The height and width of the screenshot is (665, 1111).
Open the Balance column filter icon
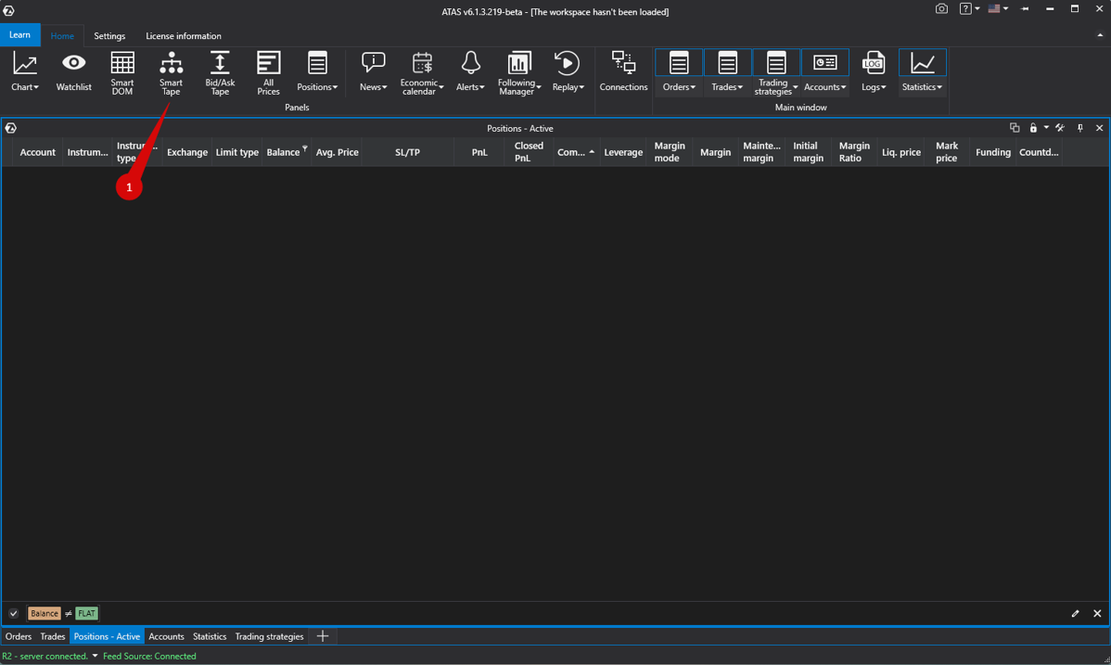305,148
